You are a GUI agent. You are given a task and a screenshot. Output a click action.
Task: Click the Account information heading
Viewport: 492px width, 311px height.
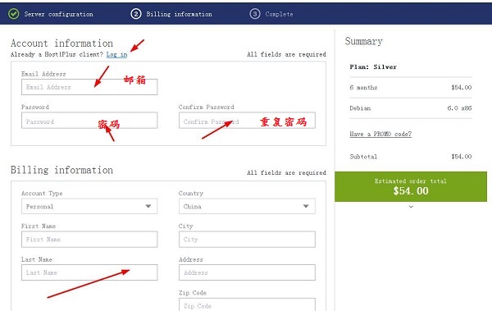click(x=61, y=43)
